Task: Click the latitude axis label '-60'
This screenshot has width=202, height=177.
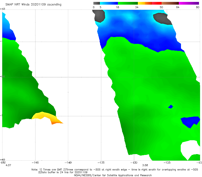Action: point(2,160)
